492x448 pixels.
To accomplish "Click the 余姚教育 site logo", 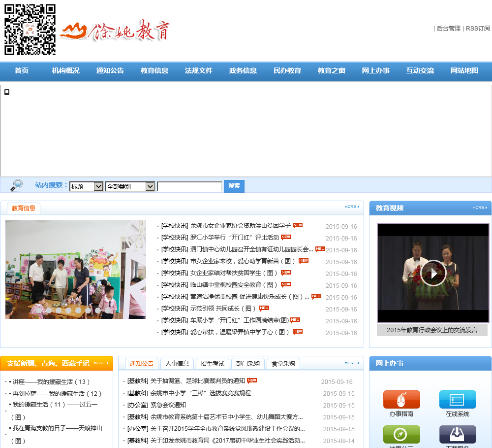I will (x=115, y=31).
